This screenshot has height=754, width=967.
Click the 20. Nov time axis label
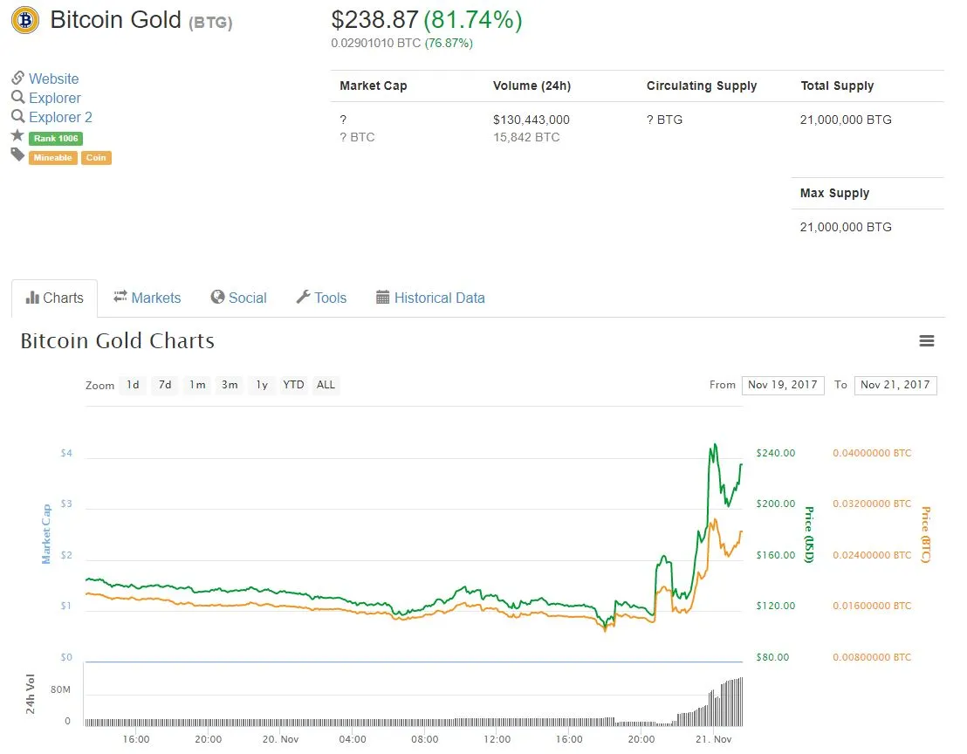coord(280,739)
